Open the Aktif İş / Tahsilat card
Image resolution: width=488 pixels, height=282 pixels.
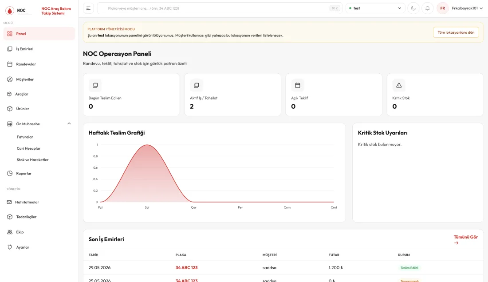pyautogui.click(x=232, y=95)
